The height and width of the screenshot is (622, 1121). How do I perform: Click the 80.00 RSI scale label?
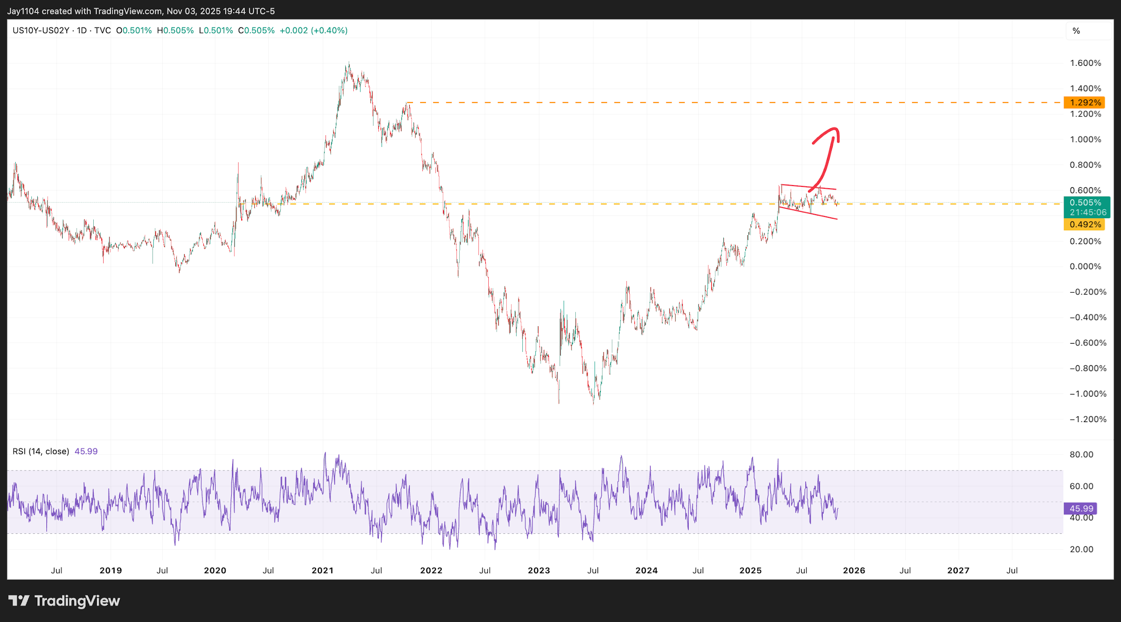click(1081, 454)
